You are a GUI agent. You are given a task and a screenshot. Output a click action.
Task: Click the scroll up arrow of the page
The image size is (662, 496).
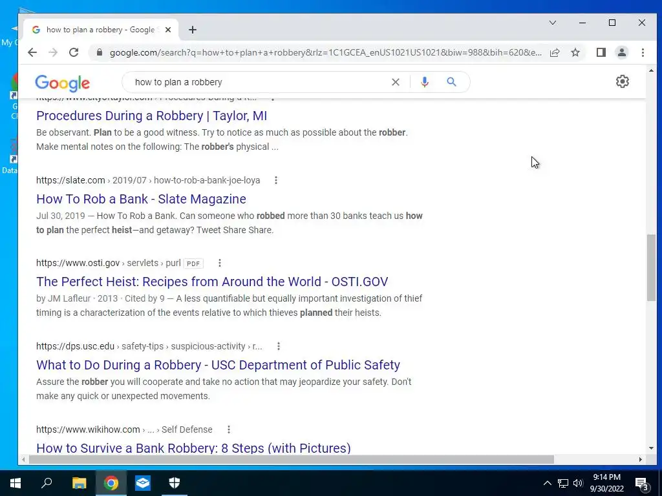tap(651, 70)
